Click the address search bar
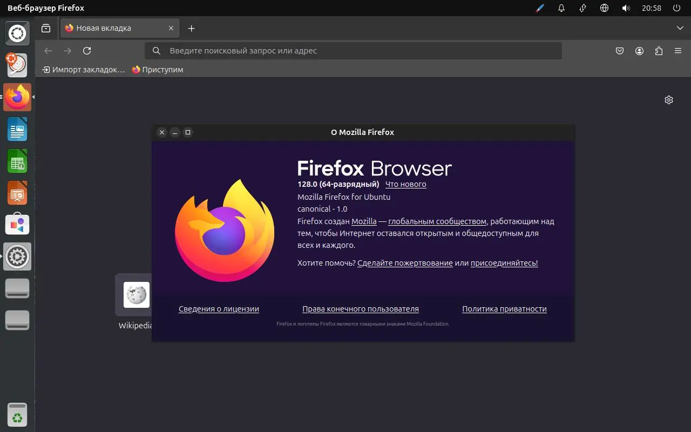Viewport: 691px width, 432px height. coord(353,50)
